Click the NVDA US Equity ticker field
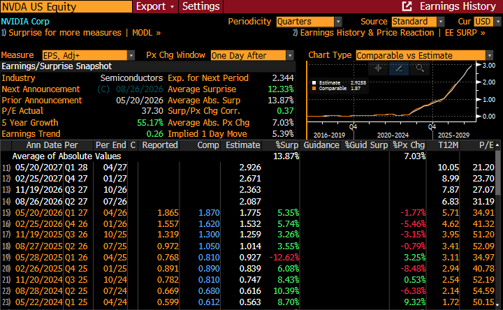The height and width of the screenshot is (310, 503). [66, 6]
